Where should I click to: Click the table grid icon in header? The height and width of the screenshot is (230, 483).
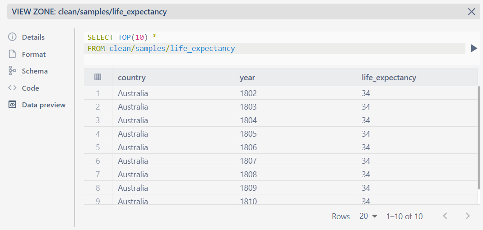coord(98,77)
